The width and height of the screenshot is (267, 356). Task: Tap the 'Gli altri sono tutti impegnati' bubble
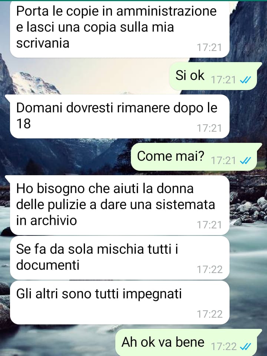pos(120,302)
